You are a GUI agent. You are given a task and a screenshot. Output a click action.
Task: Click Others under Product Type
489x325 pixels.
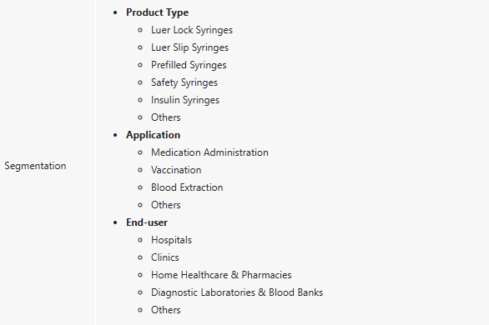(x=165, y=117)
